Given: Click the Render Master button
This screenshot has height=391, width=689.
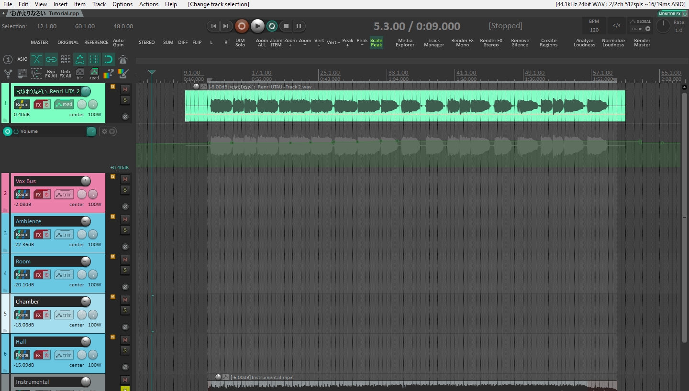Looking at the screenshot, I should click(642, 43).
